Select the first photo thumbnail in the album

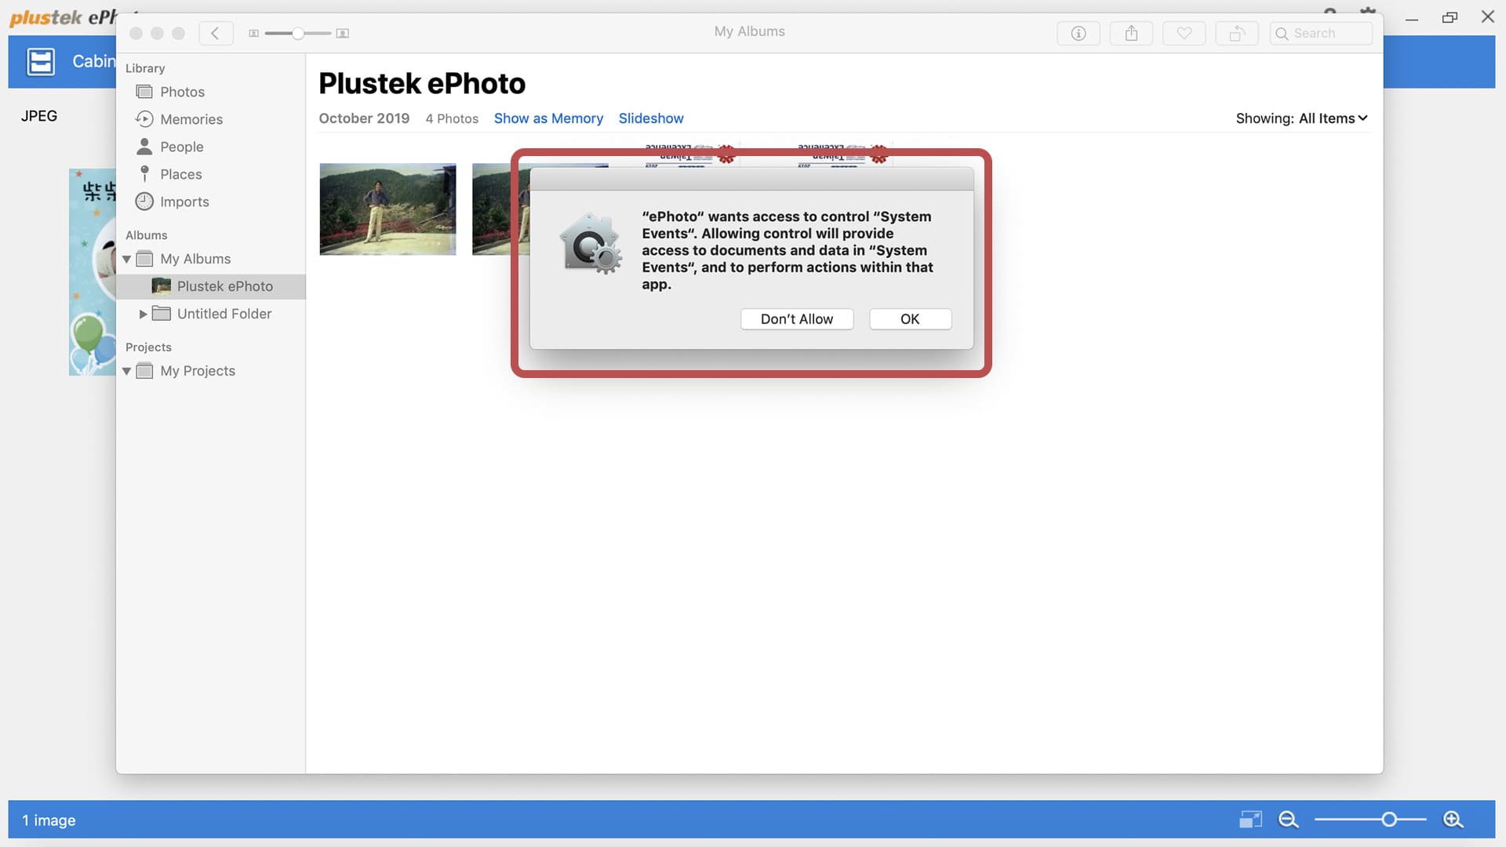pyautogui.click(x=387, y=209)
